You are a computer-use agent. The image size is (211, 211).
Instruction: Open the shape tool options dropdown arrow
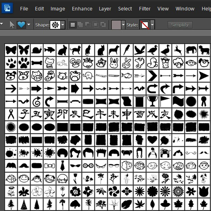(x=29, y=25)
